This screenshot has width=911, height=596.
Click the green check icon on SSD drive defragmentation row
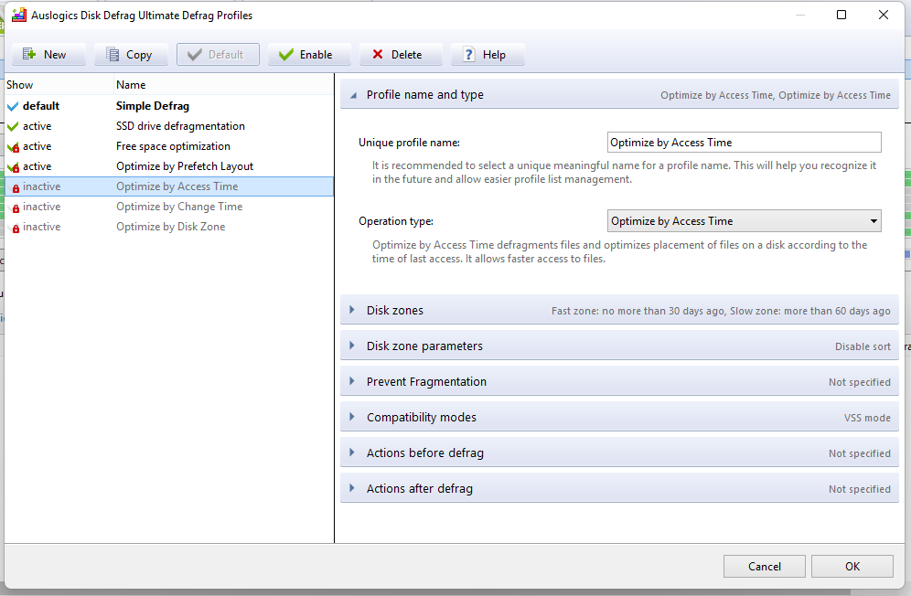[x=13, y=127]
